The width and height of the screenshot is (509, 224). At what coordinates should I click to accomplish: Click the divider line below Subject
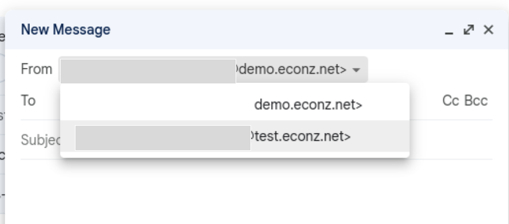pyautogui.click(x=256, y=159)
